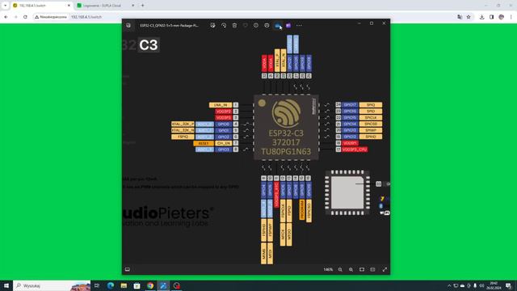Print the image using the printer icon
Image resolution: width=517 pixels, height=291 pixels.
click(x=267, y=25)
